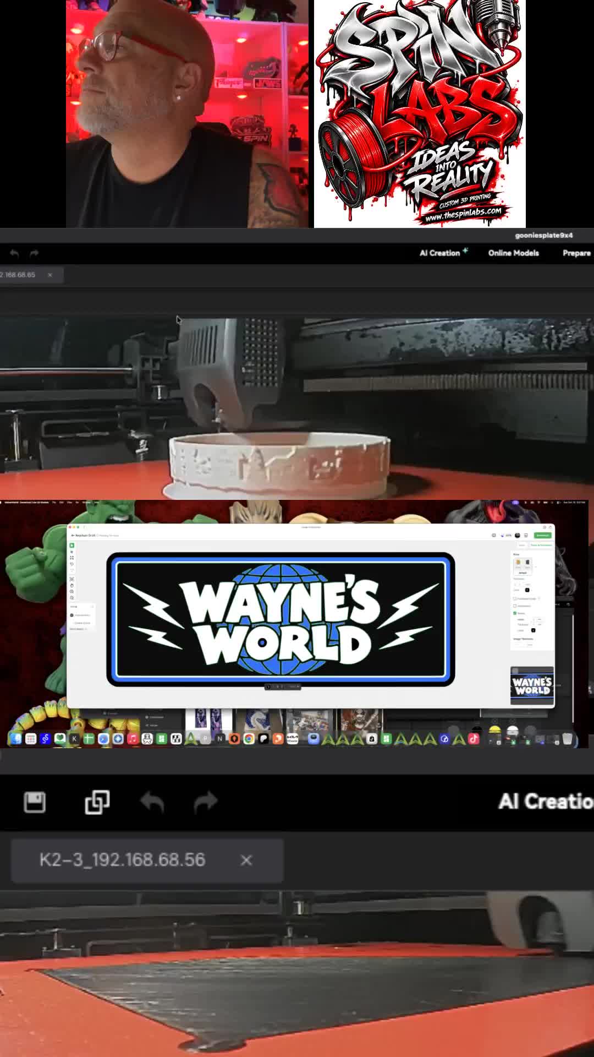Click the green button in keychain editor header
Screen dimensions: 594x1057
click(x=543, y=535)
